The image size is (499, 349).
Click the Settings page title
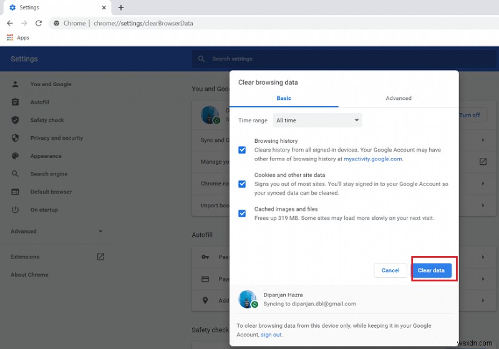pyautogui.click(x=24, y=59)
